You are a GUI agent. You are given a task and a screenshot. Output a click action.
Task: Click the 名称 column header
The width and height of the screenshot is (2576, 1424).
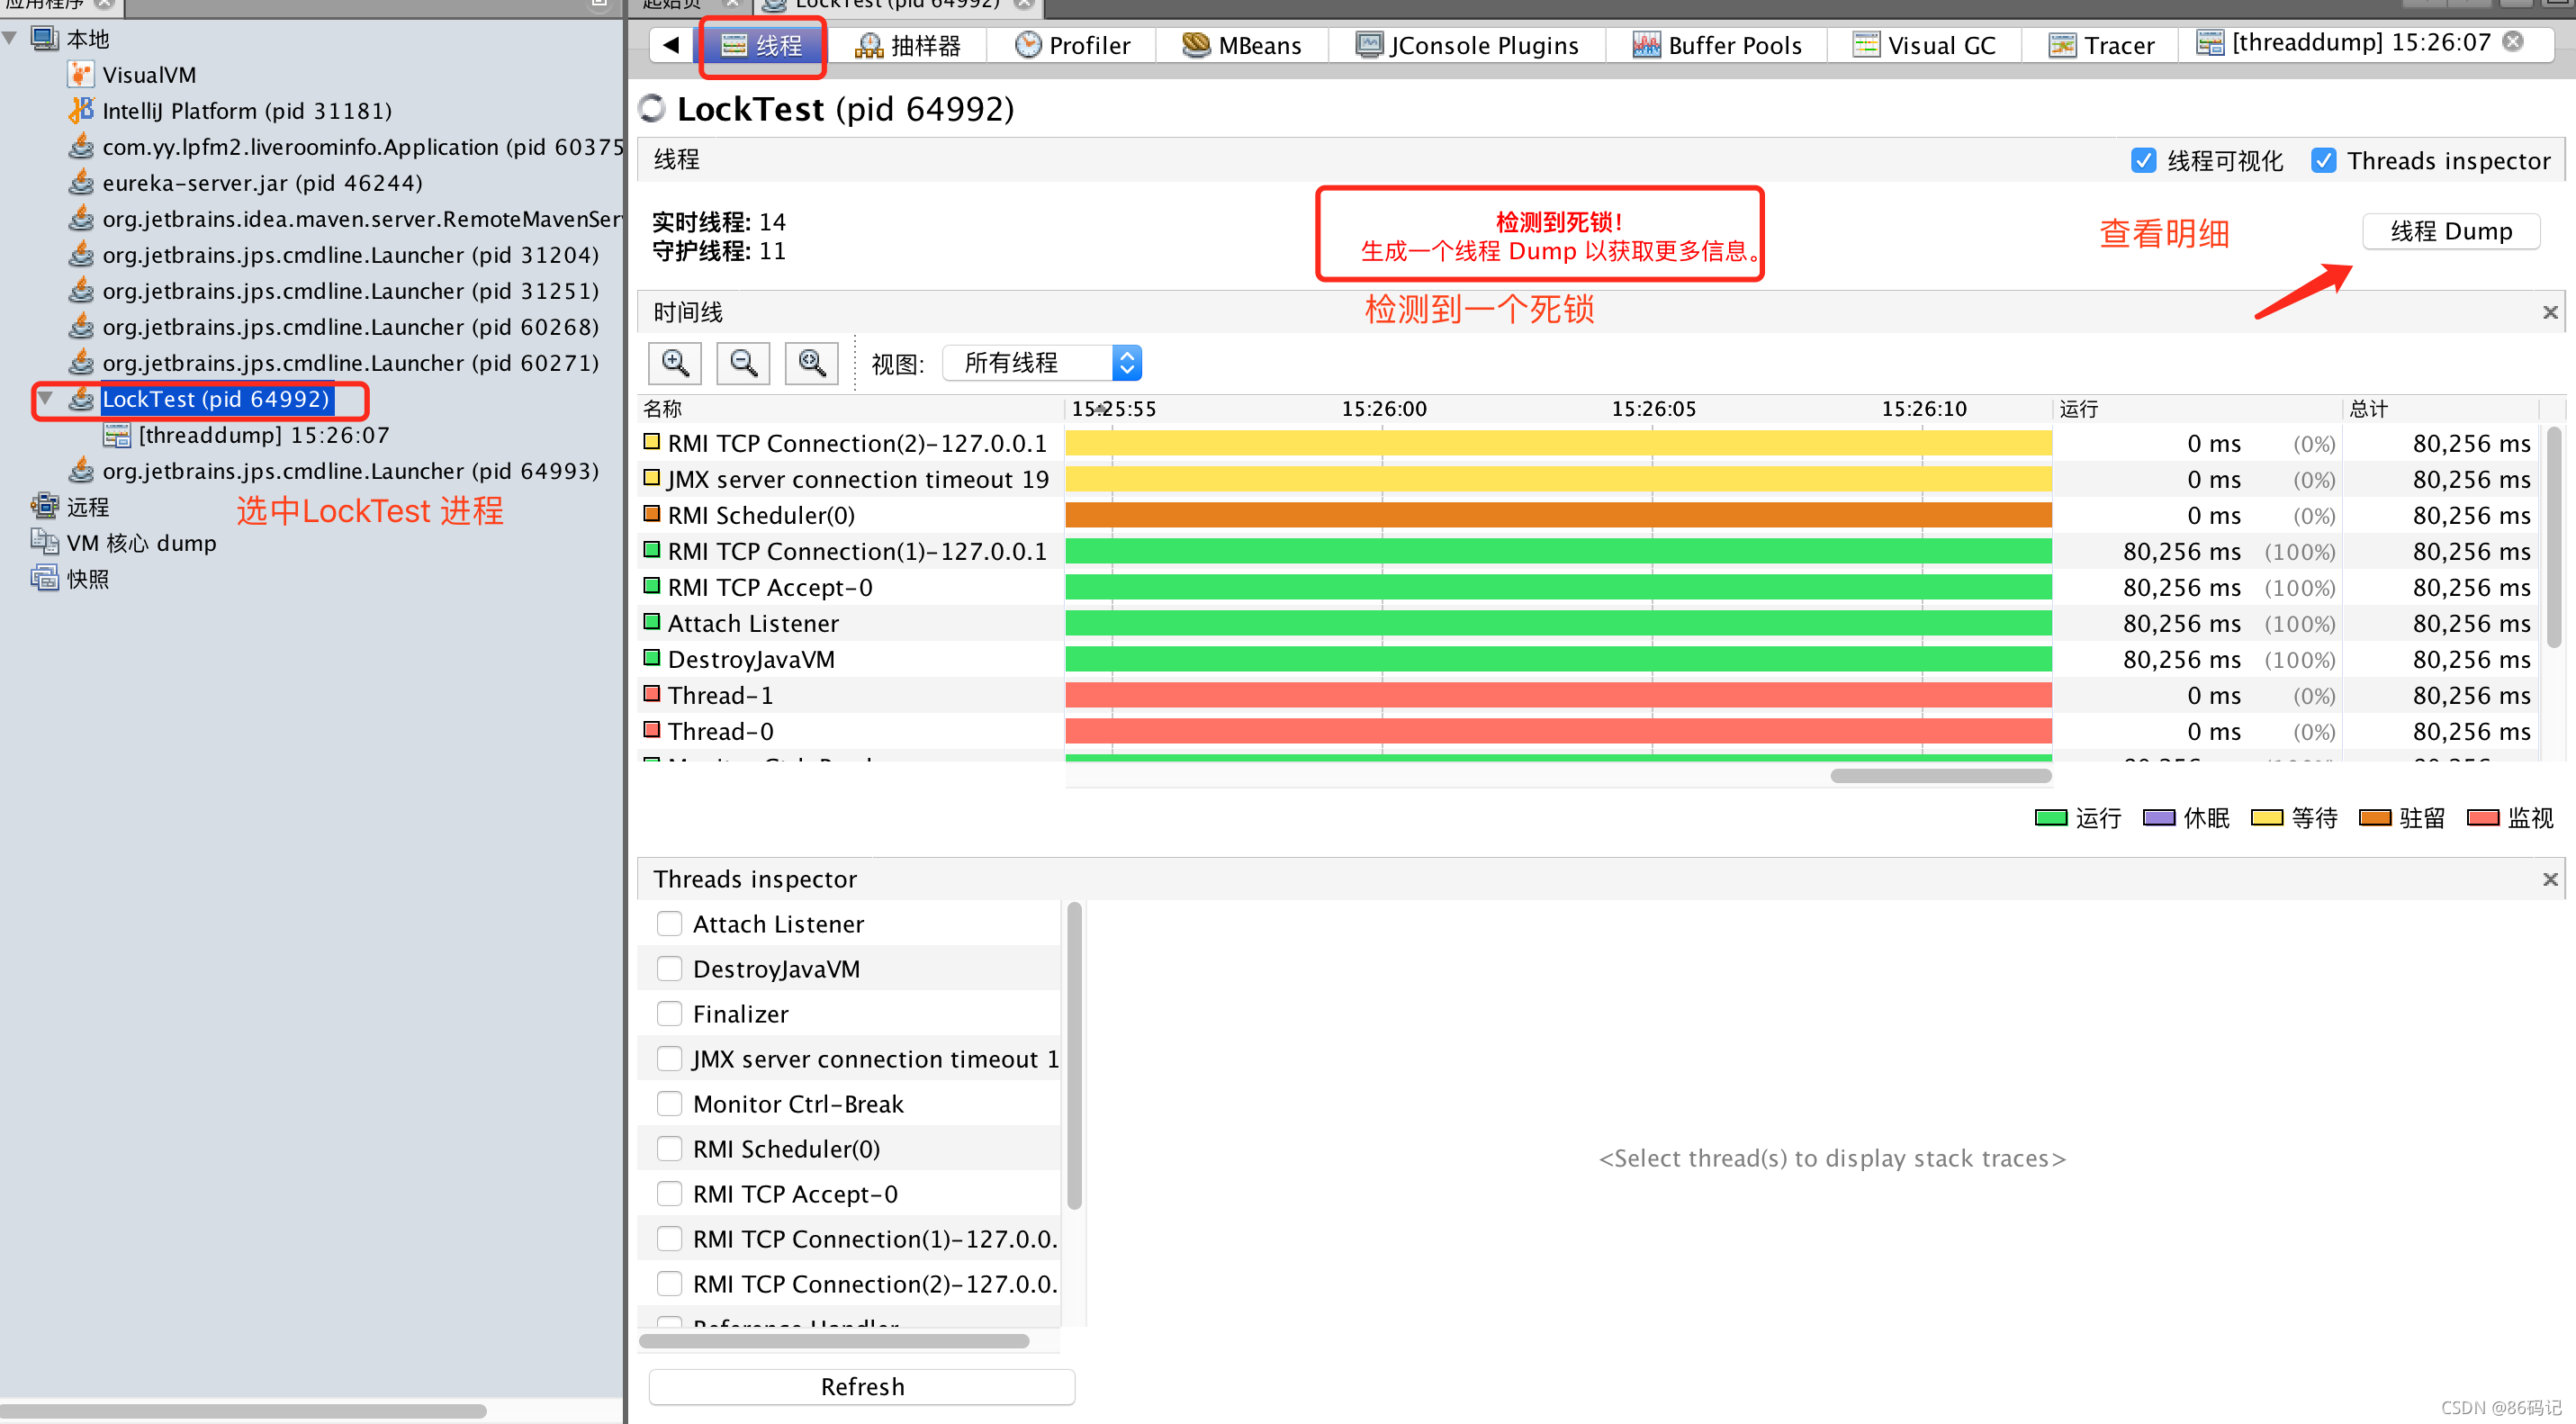[x=850, y=408]
